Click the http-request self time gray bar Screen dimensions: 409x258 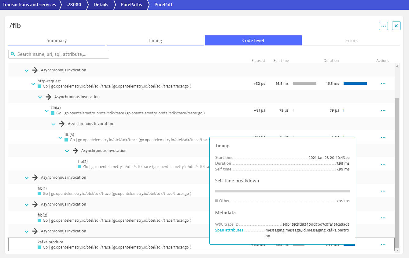click(x=305, y=84)
